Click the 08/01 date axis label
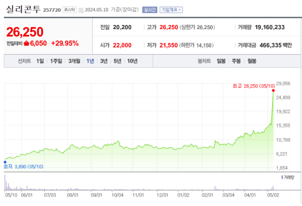The image size is (302, 206). [x=73, y=195]
